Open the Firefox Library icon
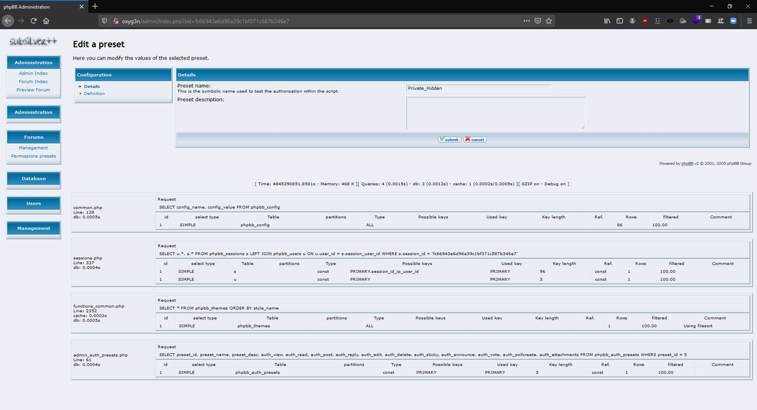 pyautogui.click(x=607, y=20)
